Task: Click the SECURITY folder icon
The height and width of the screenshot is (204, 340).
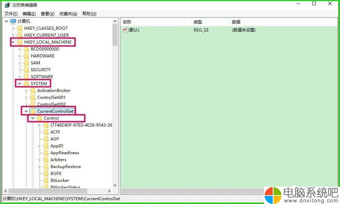Action: 26,70
